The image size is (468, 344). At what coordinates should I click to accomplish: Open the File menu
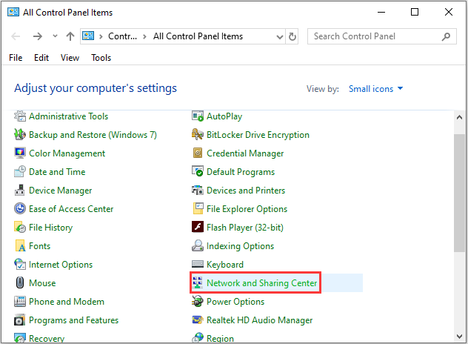click(16, 58)
